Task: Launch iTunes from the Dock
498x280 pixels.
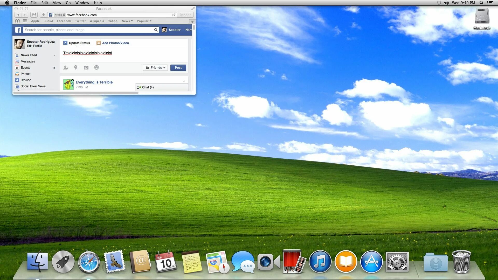Action: (x=320, y=262)
